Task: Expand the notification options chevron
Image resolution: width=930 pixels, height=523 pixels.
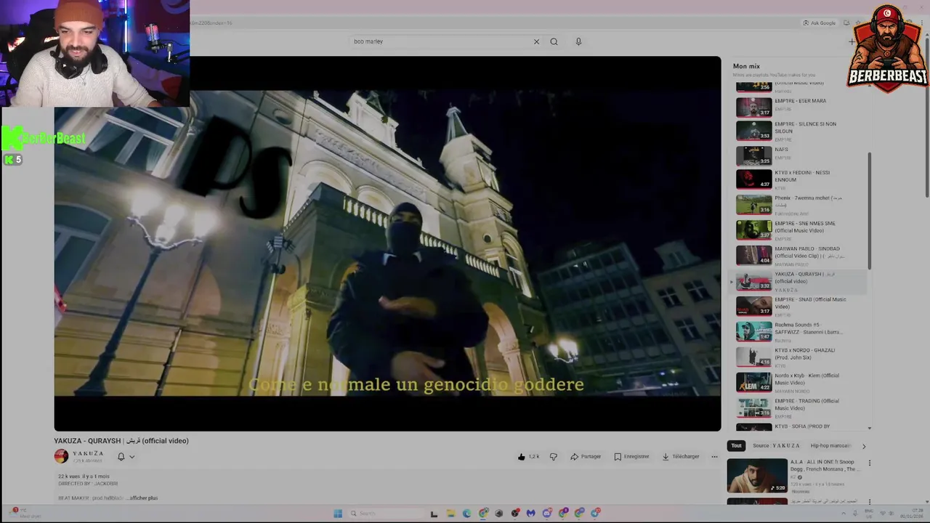Action: (132, 457)
